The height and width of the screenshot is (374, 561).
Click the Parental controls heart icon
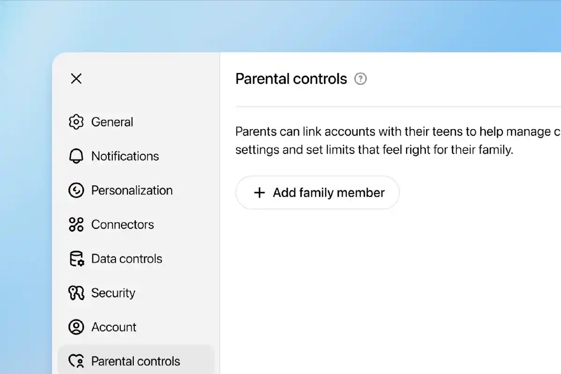click(x=76, y=360)
